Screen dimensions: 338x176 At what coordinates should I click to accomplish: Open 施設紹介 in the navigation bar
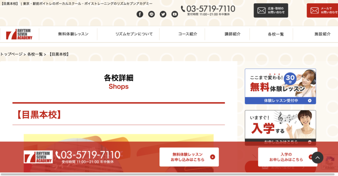[x=322, y=34]
